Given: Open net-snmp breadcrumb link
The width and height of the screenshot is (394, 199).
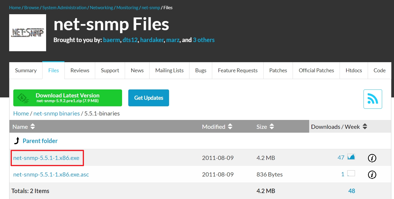Looking at the screenshot, I should click(151, 7).
